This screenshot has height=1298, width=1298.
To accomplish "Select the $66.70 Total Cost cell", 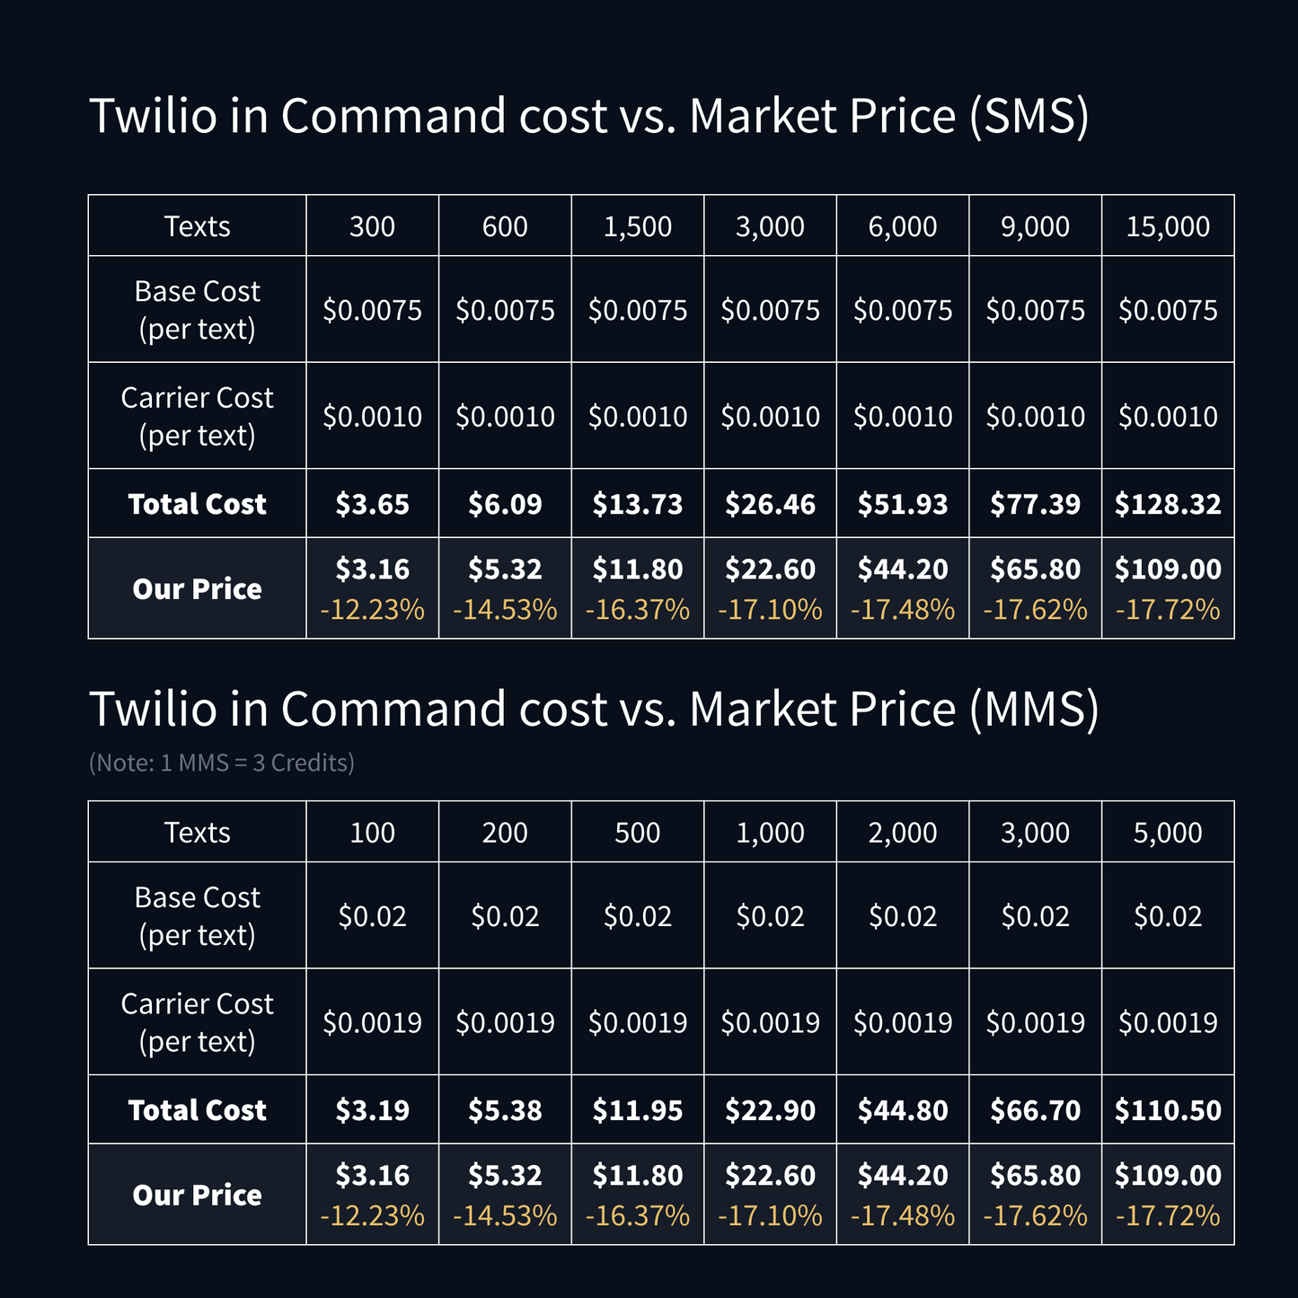I will click(x=1035, y=1110).
